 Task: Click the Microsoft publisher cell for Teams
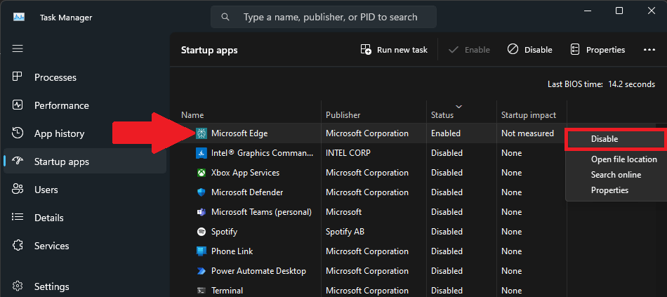coord(344,212)
